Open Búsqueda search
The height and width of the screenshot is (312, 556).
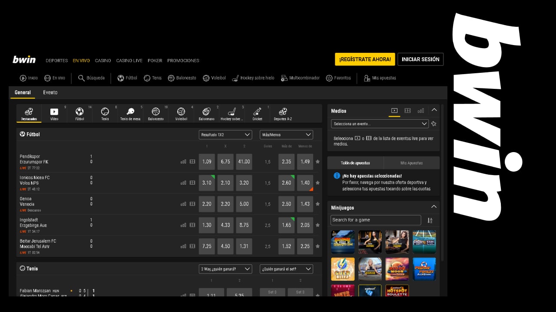91,78
